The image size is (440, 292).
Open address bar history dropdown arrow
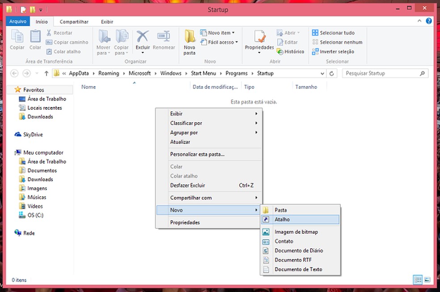tap(323, 73)
